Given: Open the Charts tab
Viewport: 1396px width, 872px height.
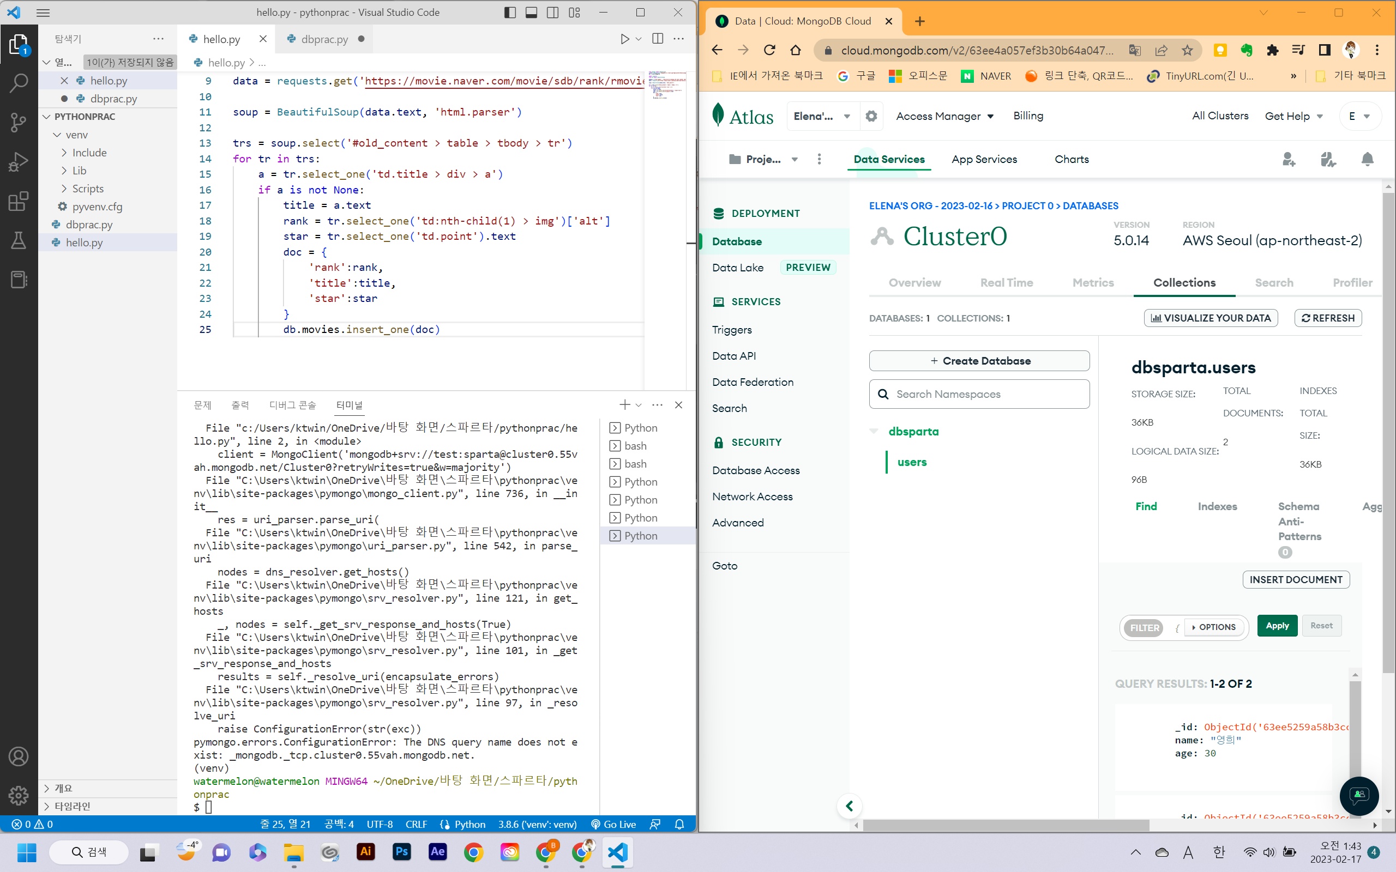Looking at the screenshot, I should [1071, 159].
